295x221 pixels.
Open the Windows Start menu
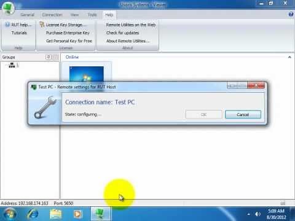[x=10, y=214]
